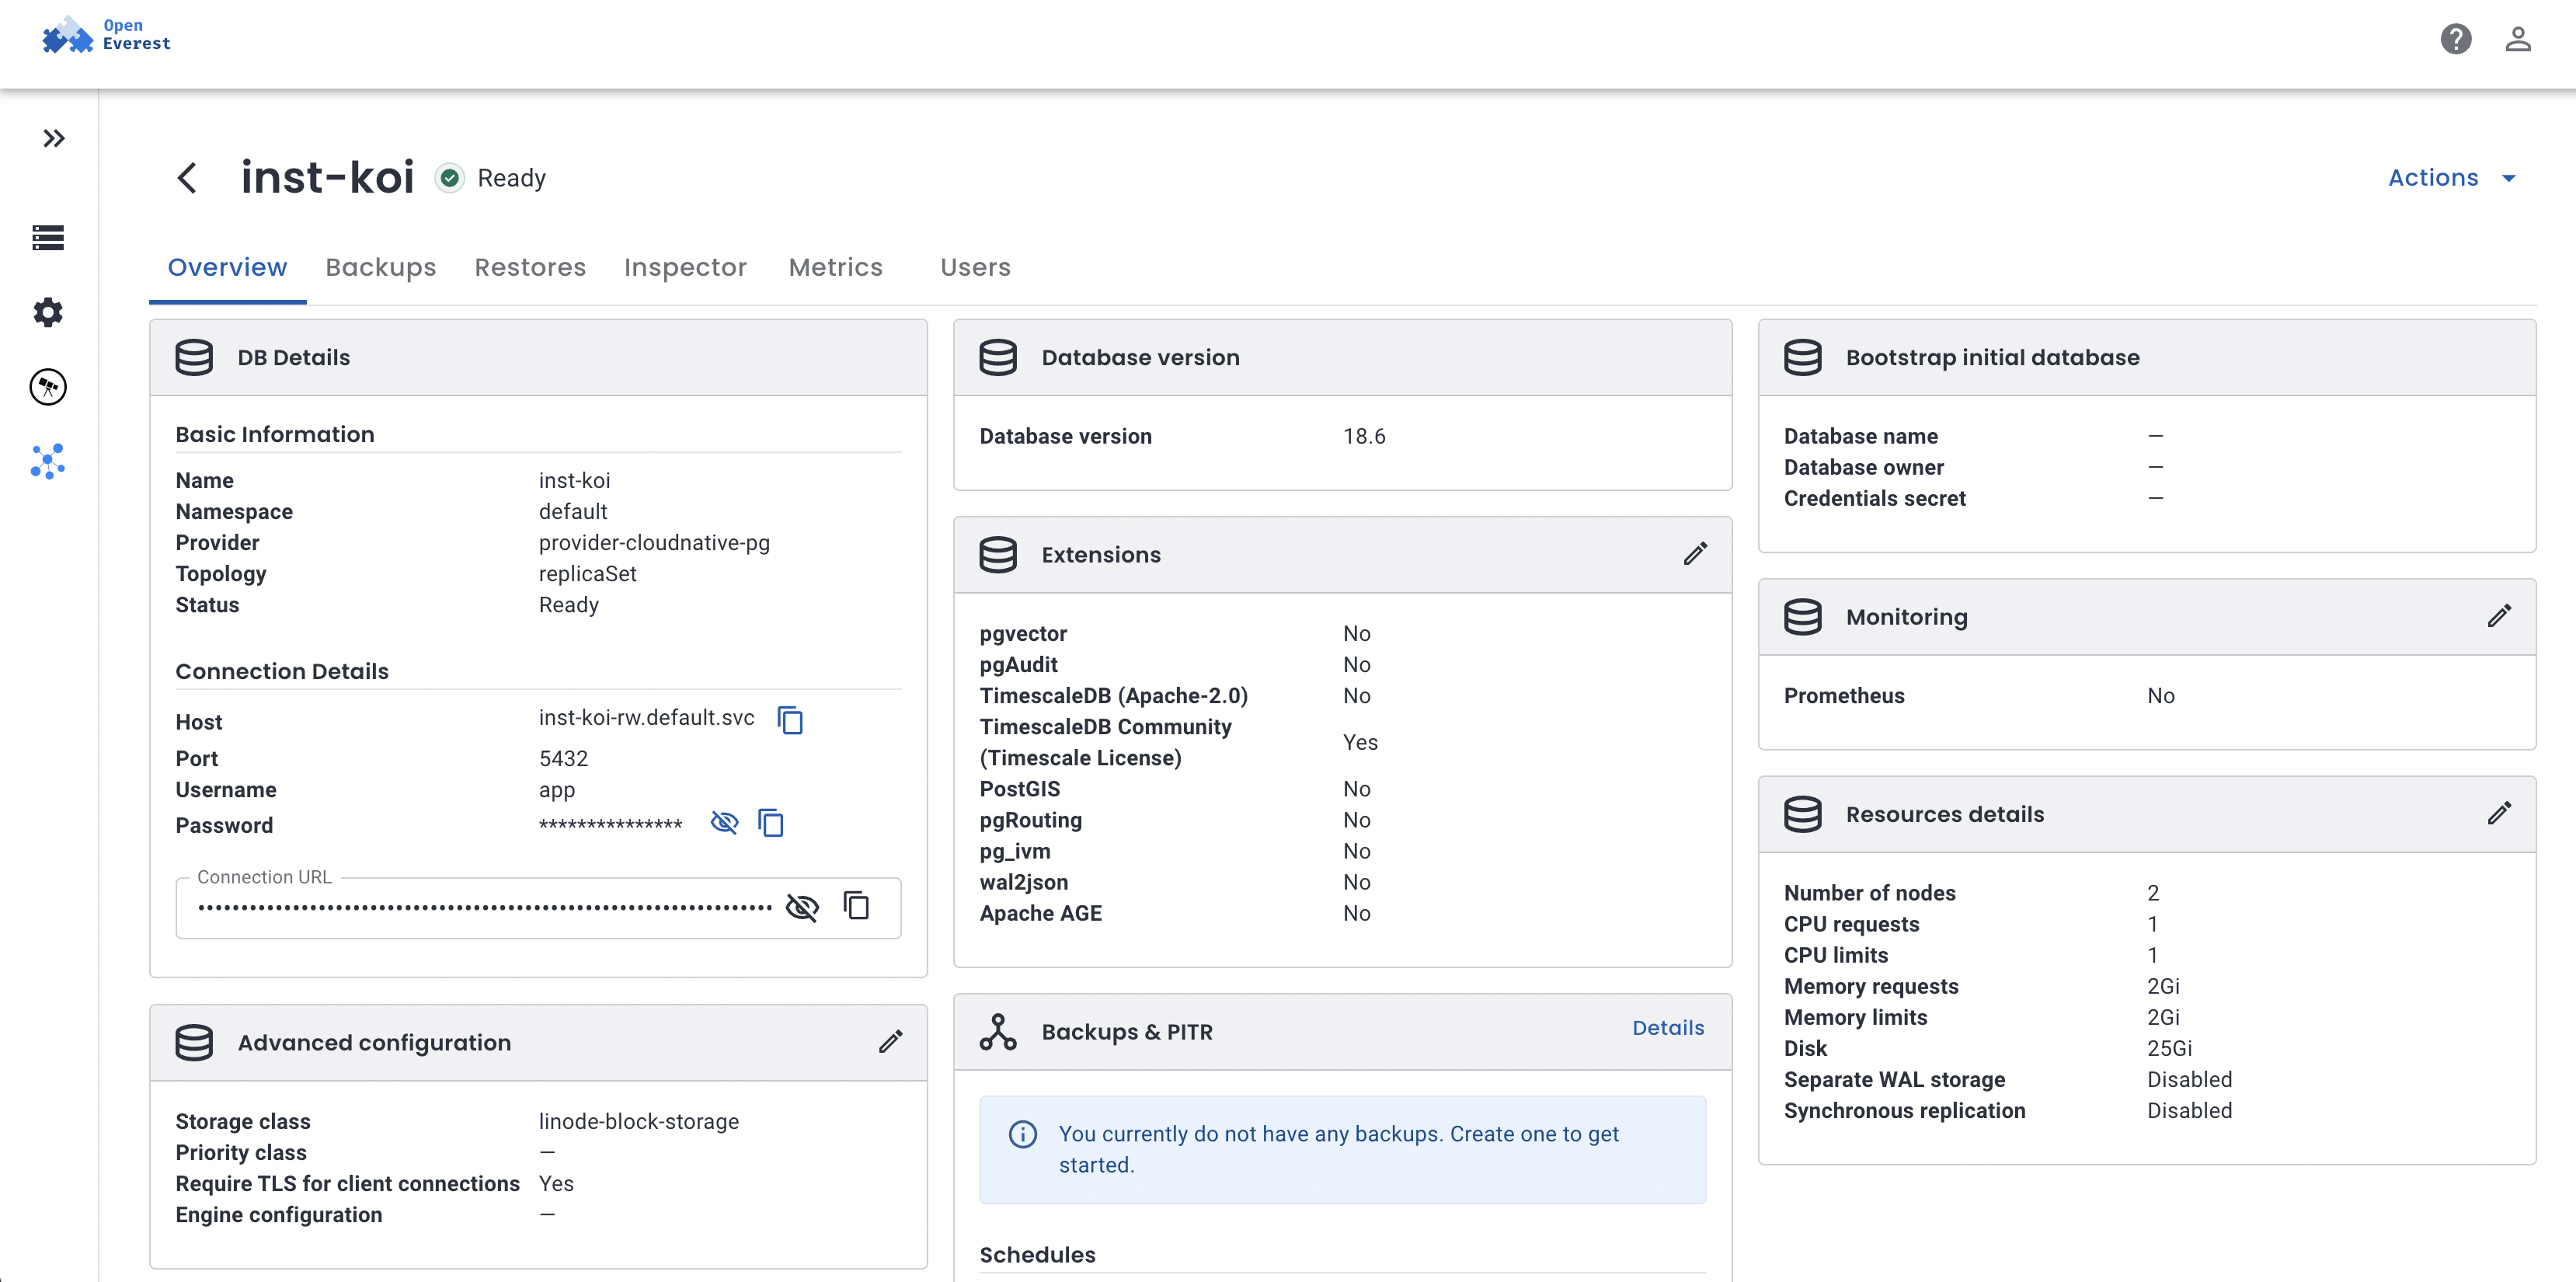Screen dimensions: 2576x1282
Task: Edit Monitoring with pencil icon
Action: 2499,616
